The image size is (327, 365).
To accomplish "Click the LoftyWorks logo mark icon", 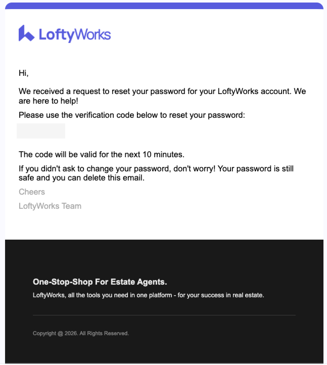I will coord(26,33).
